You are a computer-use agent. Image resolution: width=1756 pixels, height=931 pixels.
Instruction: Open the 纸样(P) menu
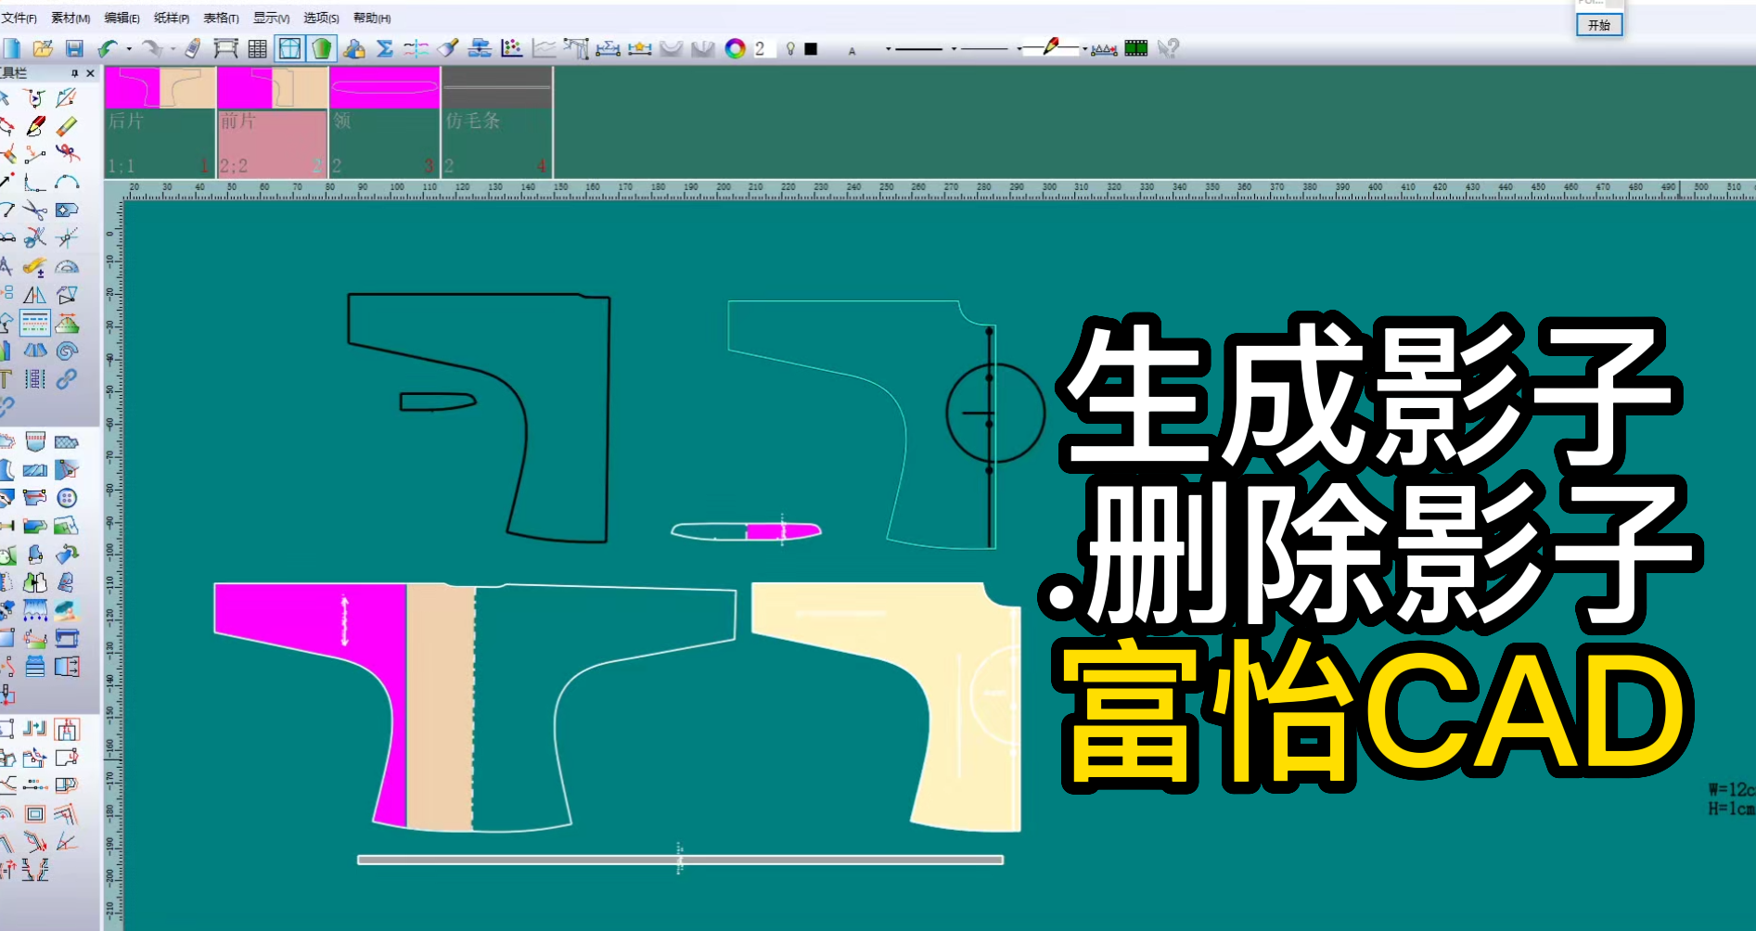172,18
